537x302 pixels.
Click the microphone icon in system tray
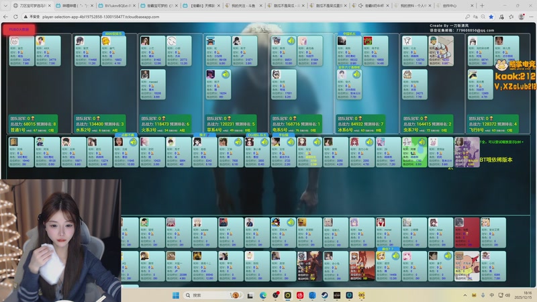483,295
